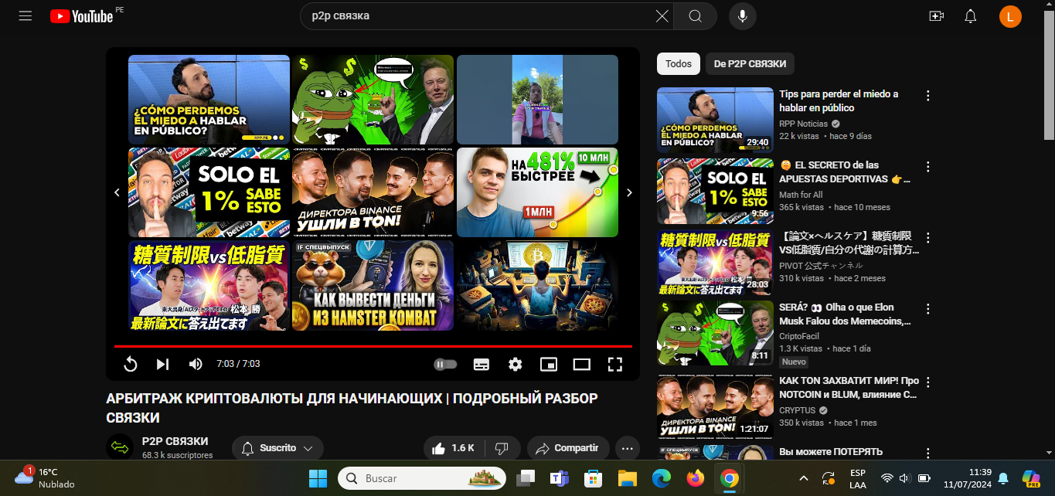Click the sidebar thumbnail with 28:03 duration
Screen dimensions: 1055x496
click(x=715, y=263)
